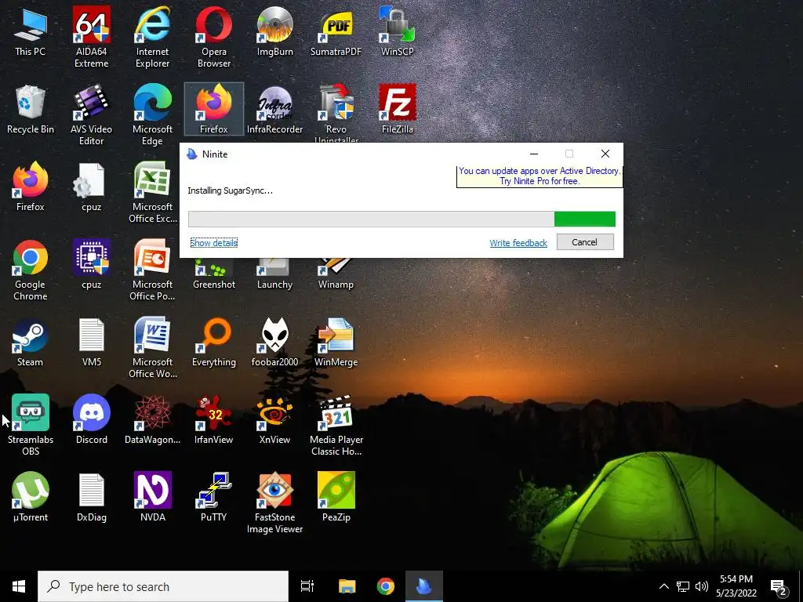Viewport: 803px width, 602px height.
Task: Select the Microsoft Office PowerPoint shortcut
Action: click(x=153, y=270)
